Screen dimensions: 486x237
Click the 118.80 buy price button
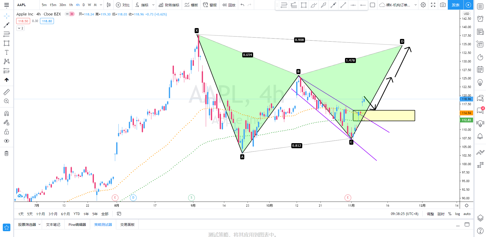[47, 21]
